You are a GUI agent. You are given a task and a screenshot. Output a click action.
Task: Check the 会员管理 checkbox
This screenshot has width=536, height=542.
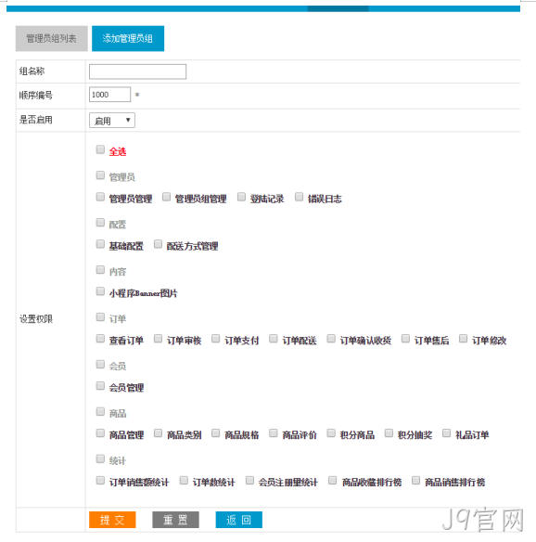(x=100, y=386)
